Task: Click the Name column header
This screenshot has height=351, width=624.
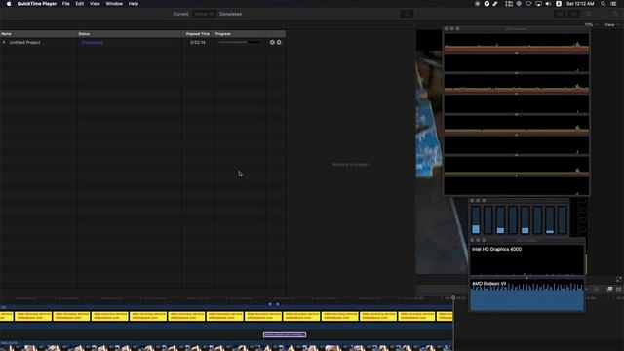Action: tap(39, 34)
